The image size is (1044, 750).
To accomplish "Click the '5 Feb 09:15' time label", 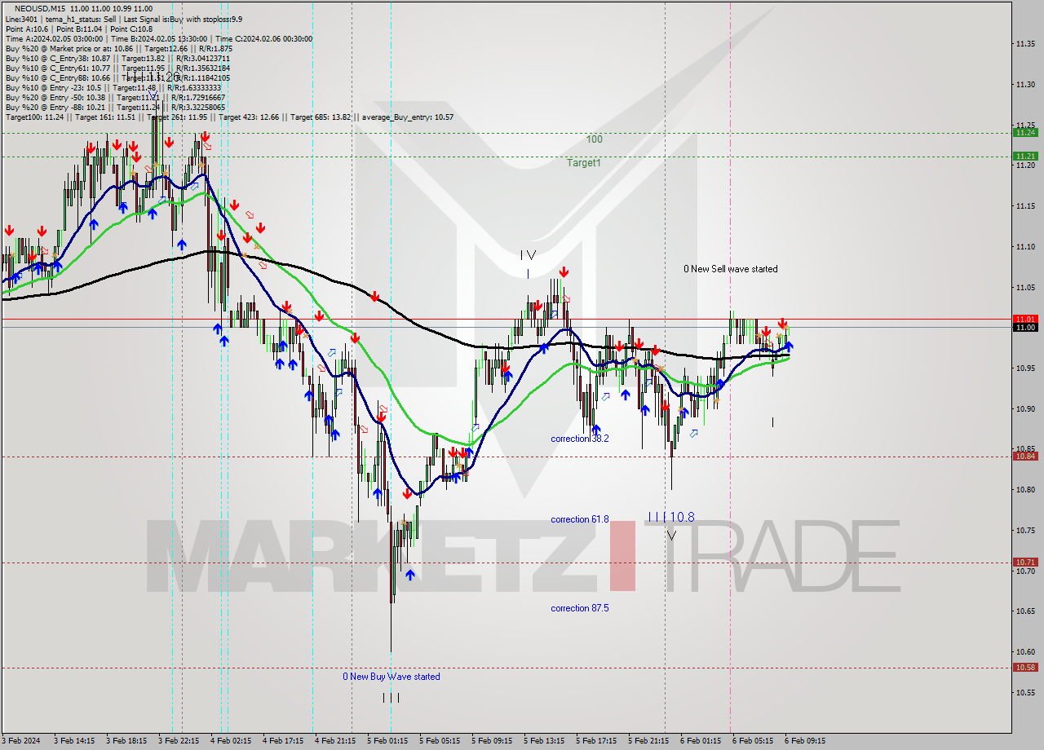I will click(x=492, y=741).
